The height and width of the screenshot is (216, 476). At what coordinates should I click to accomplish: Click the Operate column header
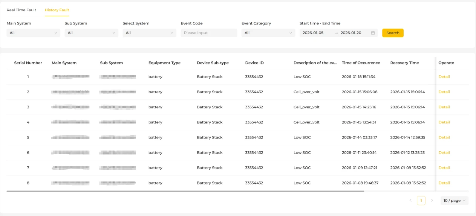click(446, 63)
